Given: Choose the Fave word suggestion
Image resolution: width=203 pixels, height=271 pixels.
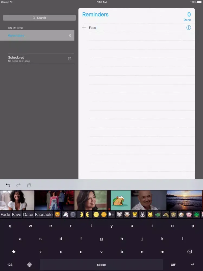Looking at the screenshot, I should [x=17, y=214].
